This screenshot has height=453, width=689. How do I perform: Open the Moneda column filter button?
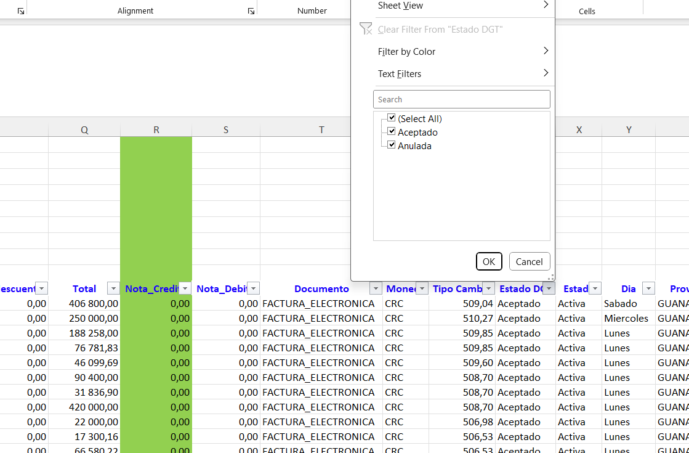[x=422, y=288]
